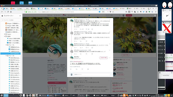
Task: Reload the current Twitter page
Action: (x=8, y=12)
